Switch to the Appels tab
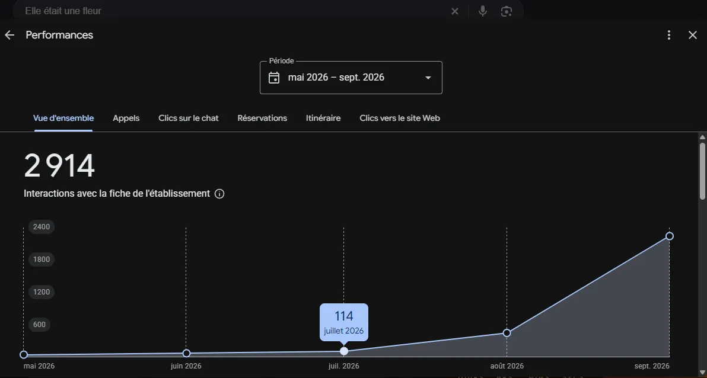The height and width of the screenshot is (378, 707). tap(126, 118)
